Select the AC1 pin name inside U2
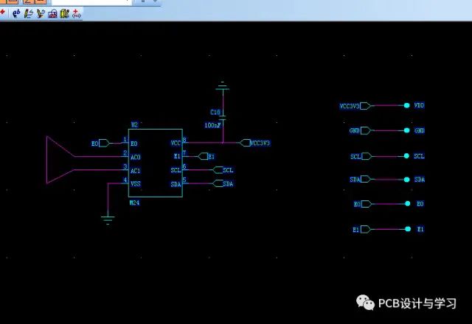Image resolution: width=472 pixels, height=324 pixels. click(136, 171)
